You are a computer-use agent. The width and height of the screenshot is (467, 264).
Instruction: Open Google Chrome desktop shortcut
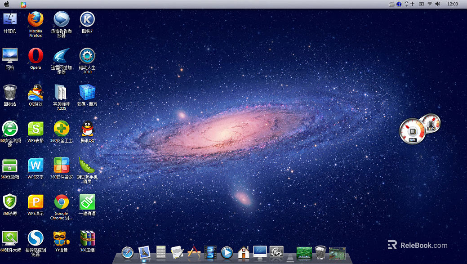click(61, 202)
